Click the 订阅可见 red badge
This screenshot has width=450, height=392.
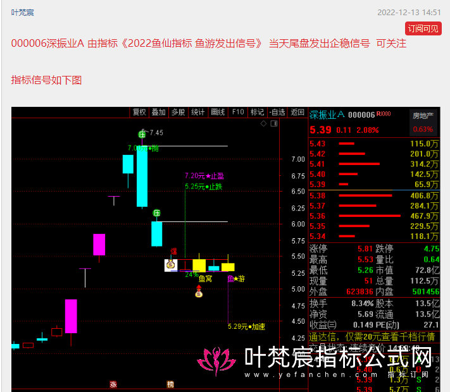click(x=423, y=28)
